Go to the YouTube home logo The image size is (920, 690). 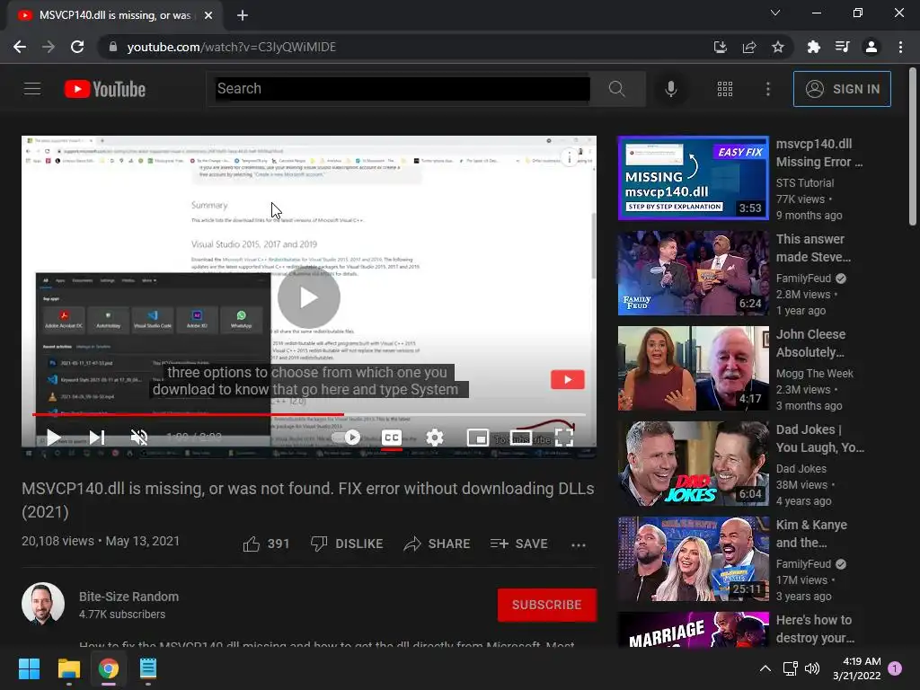click(x=105, y=89)
